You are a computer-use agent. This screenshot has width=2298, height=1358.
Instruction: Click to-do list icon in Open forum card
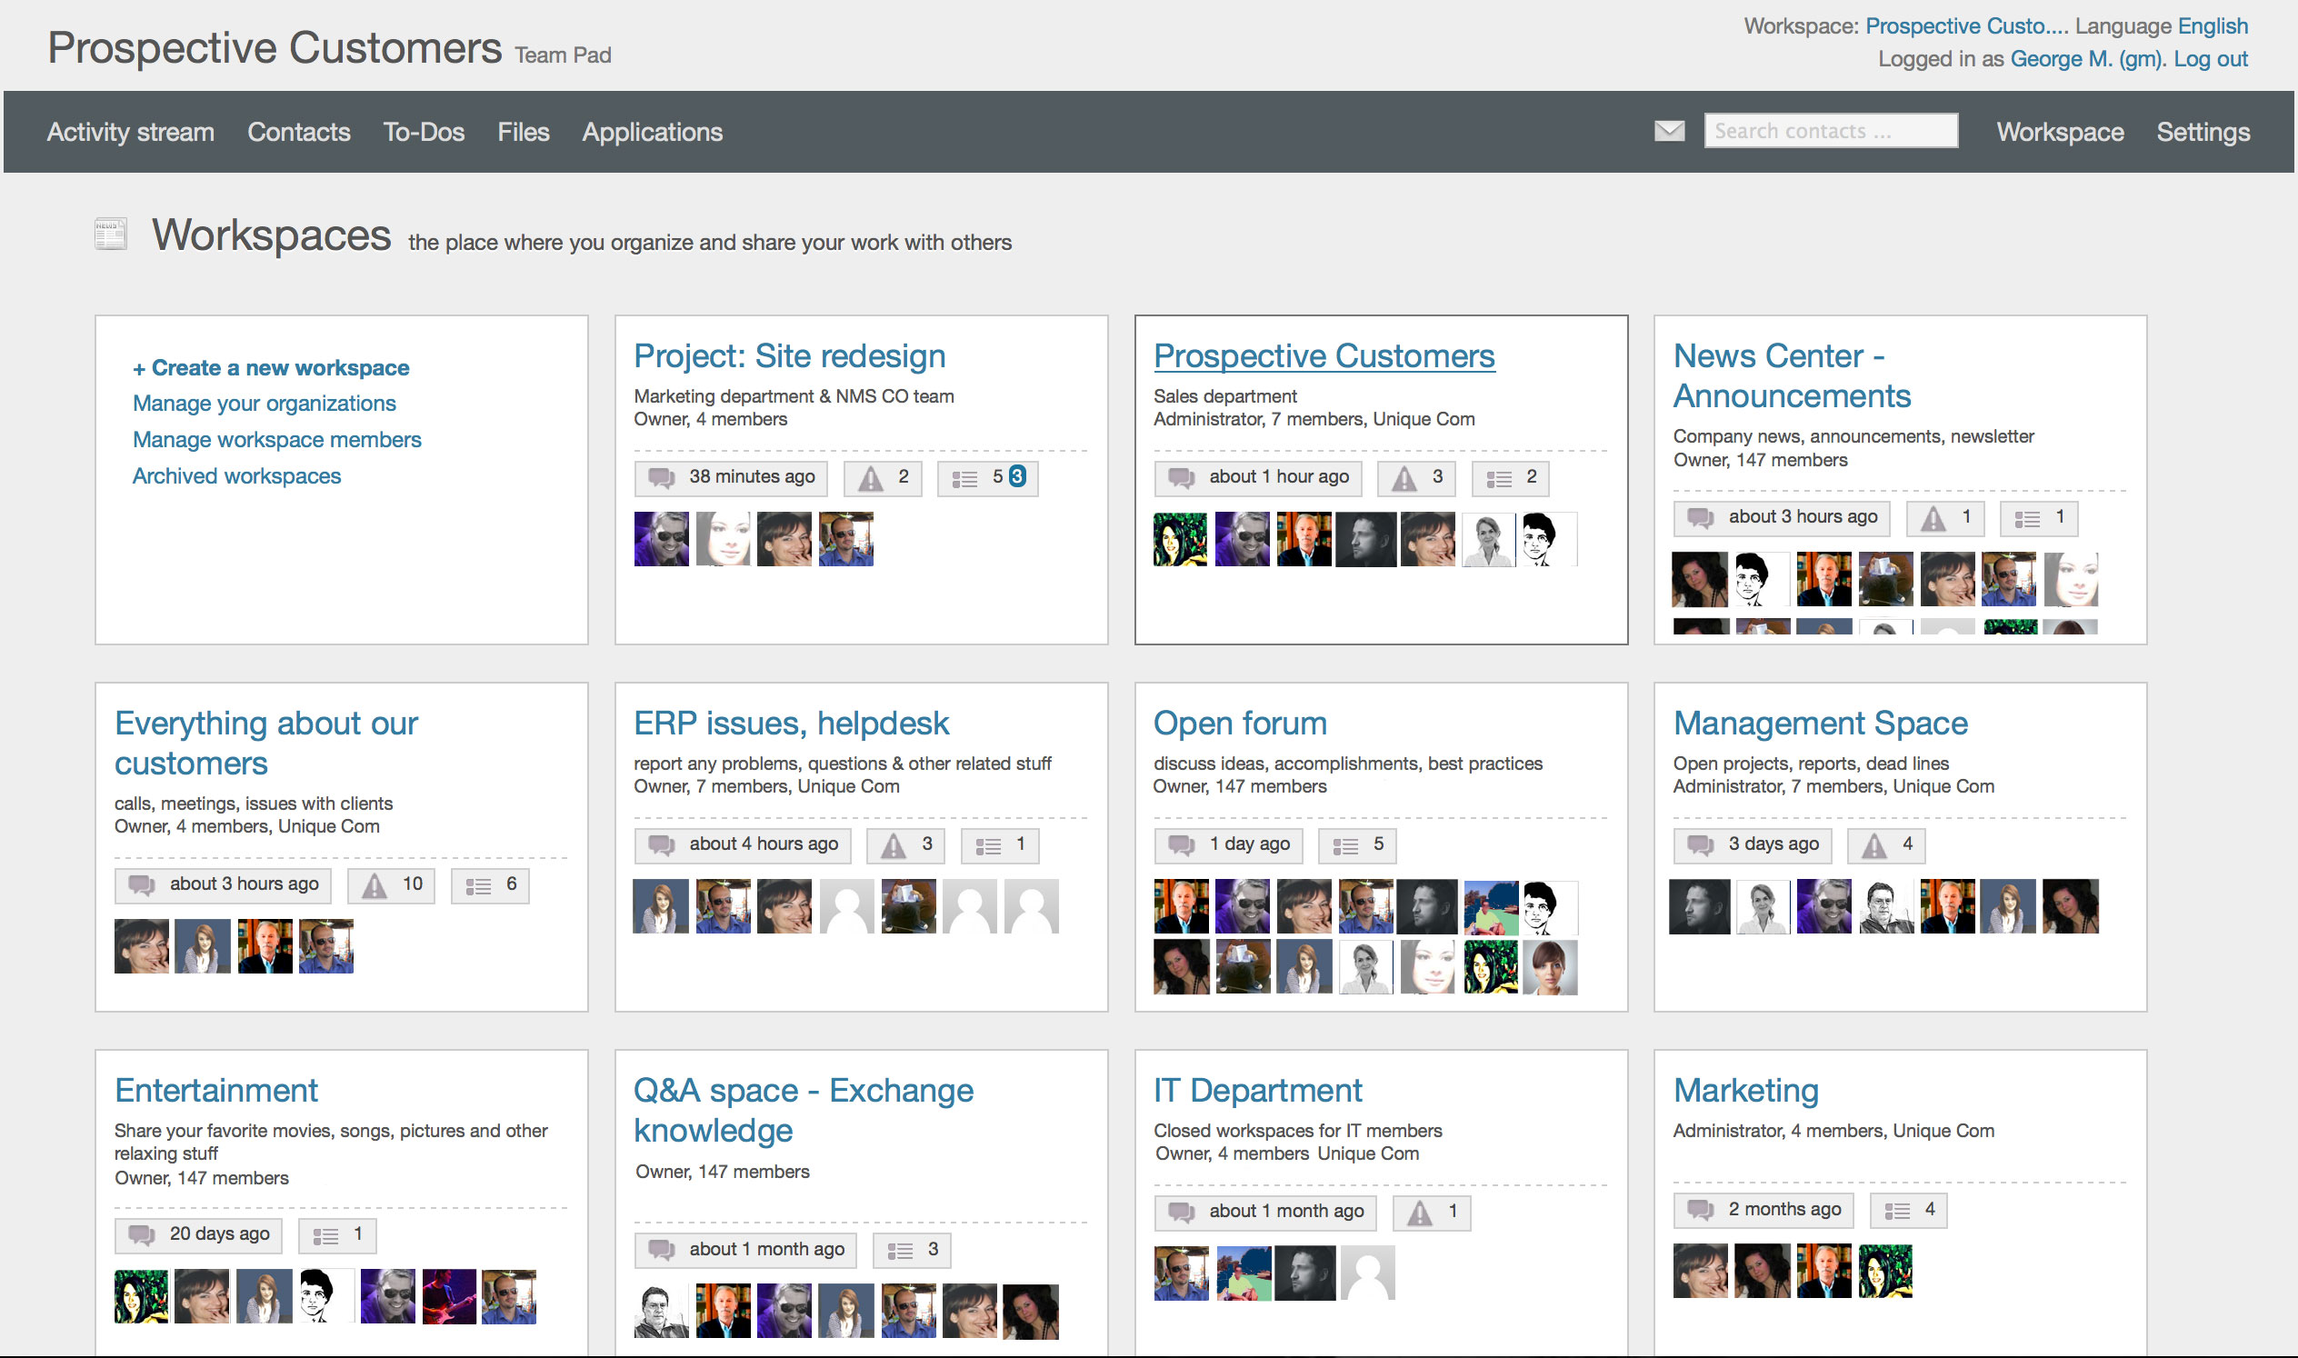point(1344,845)
